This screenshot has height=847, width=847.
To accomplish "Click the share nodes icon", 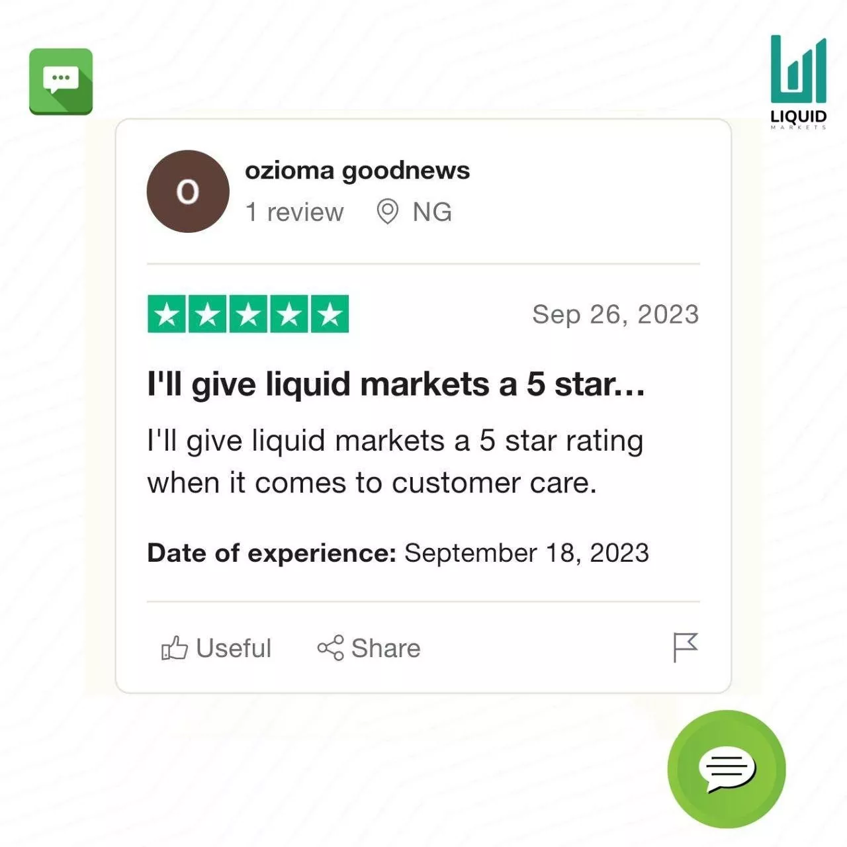I will click(330, 648).
